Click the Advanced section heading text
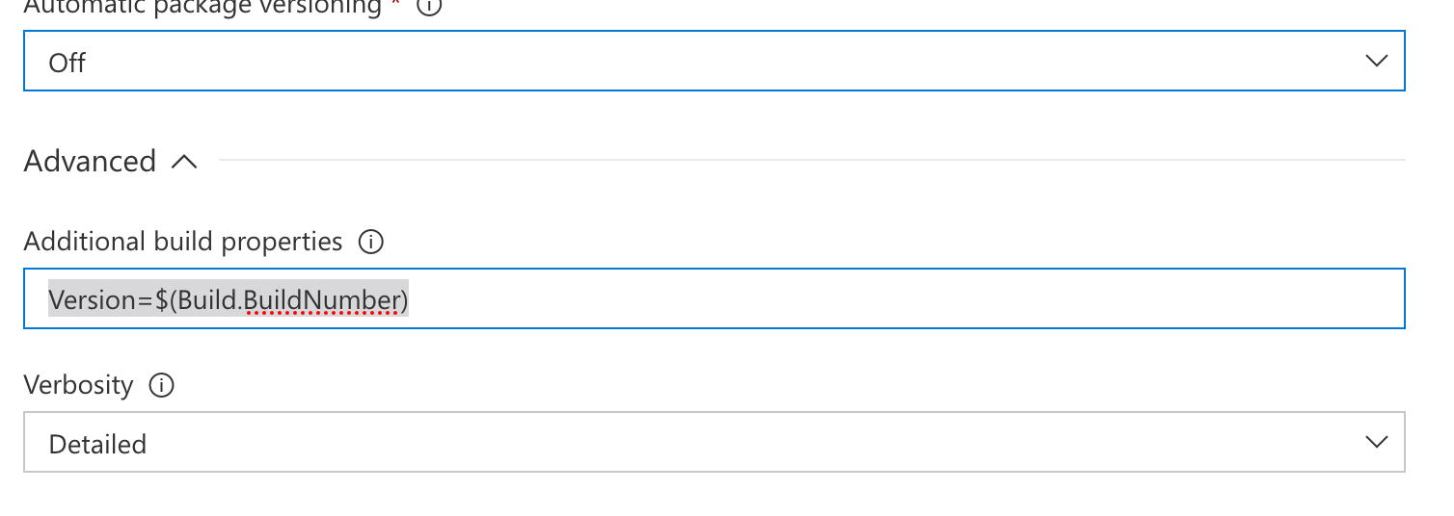Image resolution: width=1454 pixels, height=516 pixels. pos(90,161)
